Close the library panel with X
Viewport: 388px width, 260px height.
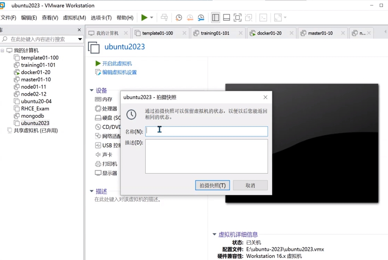79,30
